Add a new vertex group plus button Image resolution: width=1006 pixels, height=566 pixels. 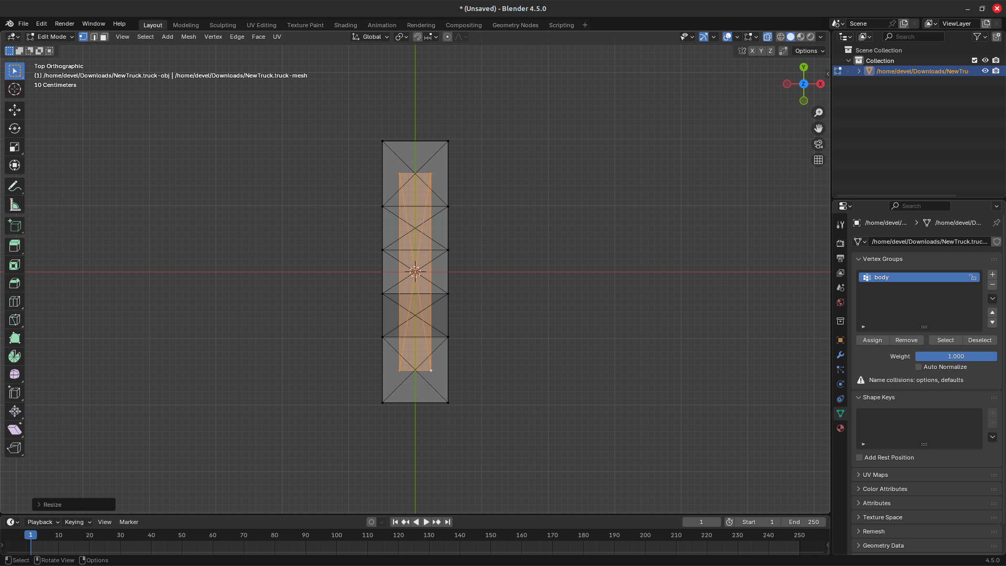pos(992,275)
